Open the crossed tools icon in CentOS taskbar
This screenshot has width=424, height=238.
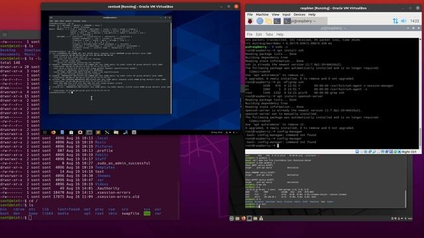[x=107, y=132]
